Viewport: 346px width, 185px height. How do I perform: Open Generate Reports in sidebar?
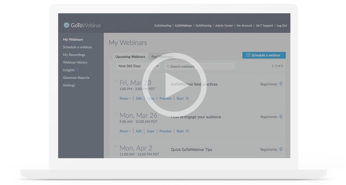click(76, 78)
